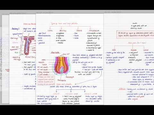Click the 'DOWN' hair type label
Viewport: 154px width, 115px height.
(79, 31)
